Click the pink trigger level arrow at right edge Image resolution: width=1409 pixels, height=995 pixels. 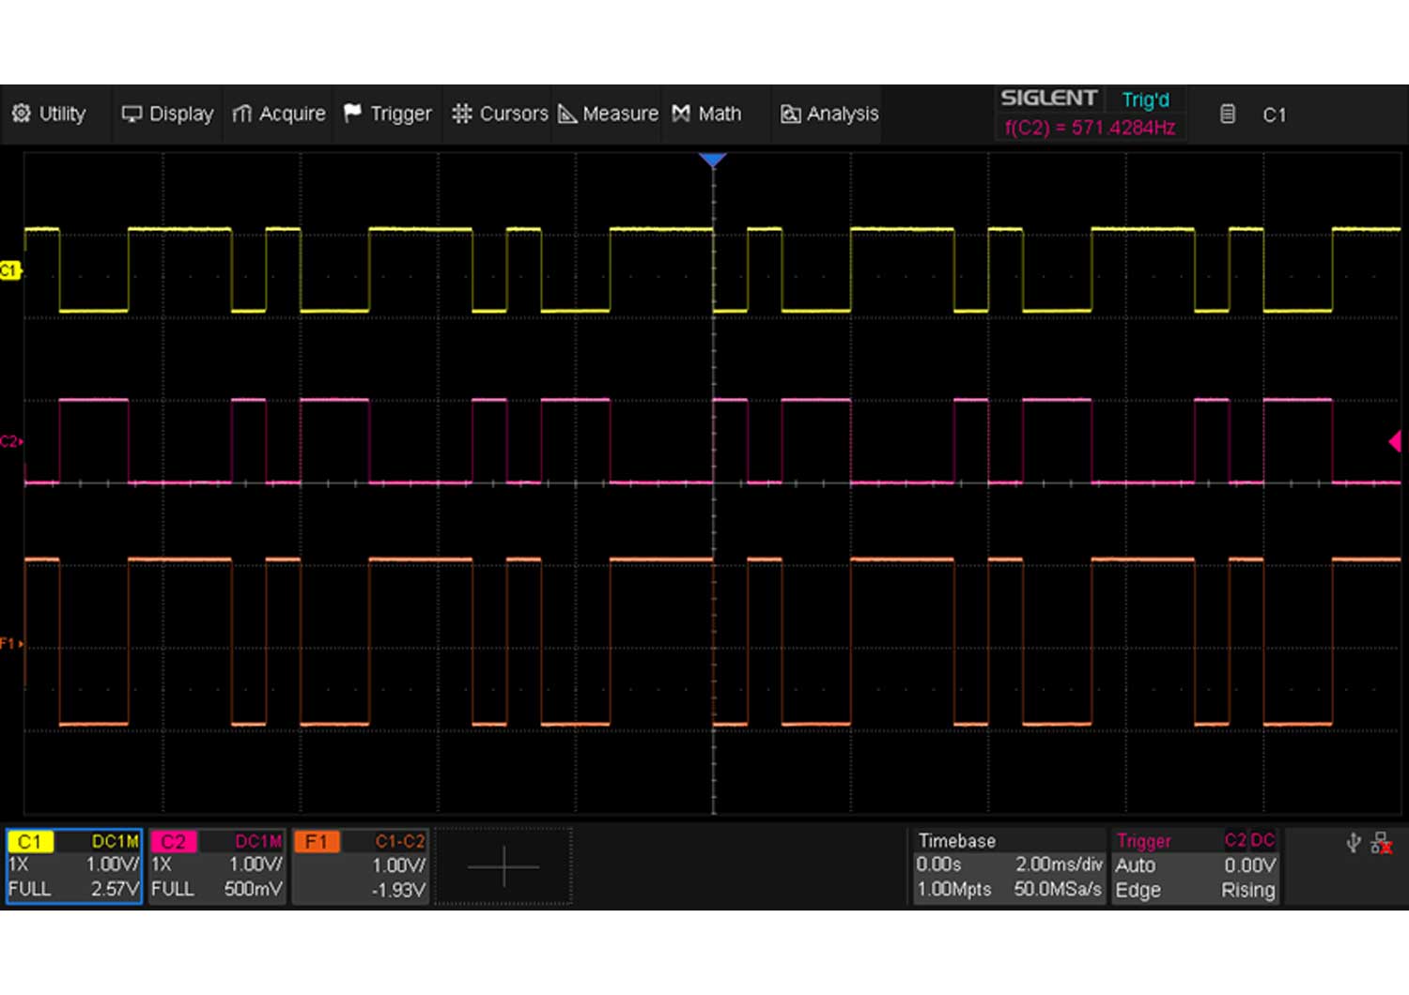[x=1394, y=441]
